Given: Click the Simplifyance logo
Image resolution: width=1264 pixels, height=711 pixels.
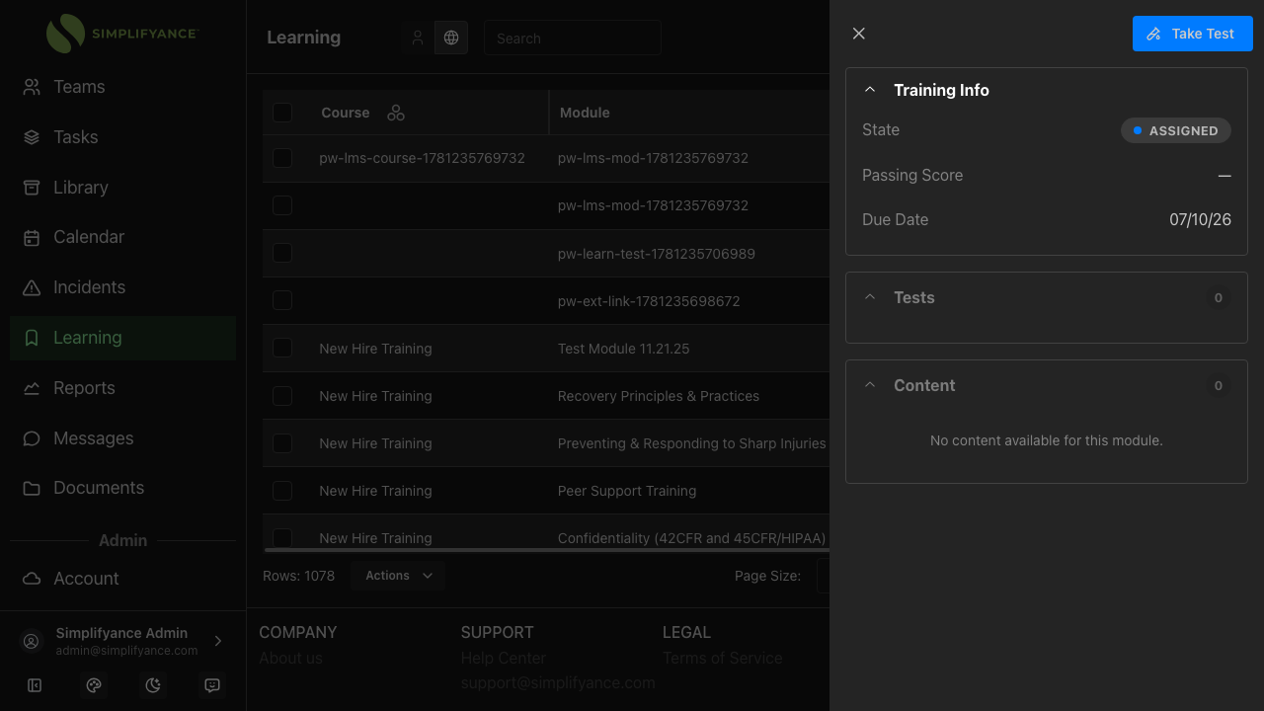Looking at the screenshot, I should pos(122,34).
